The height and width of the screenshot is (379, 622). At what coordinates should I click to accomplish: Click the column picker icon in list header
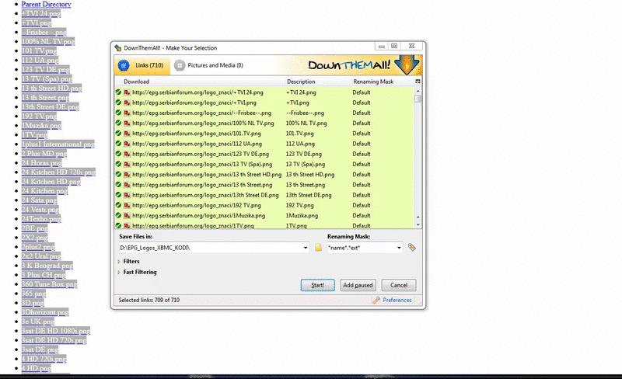point(418,82)
